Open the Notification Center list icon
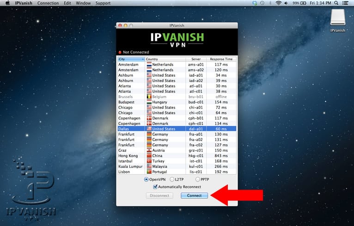Viewport: 354px width, 226px height. click(345, 3)
